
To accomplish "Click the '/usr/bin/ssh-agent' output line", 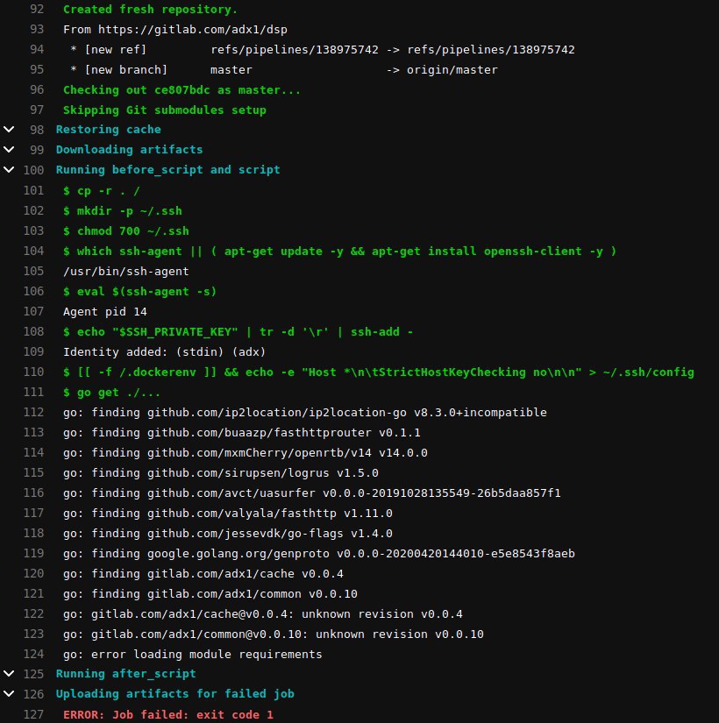I will click(x=126, y=272).
